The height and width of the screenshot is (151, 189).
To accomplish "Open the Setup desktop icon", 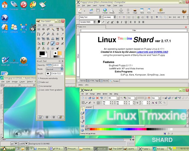I will 24,6.
